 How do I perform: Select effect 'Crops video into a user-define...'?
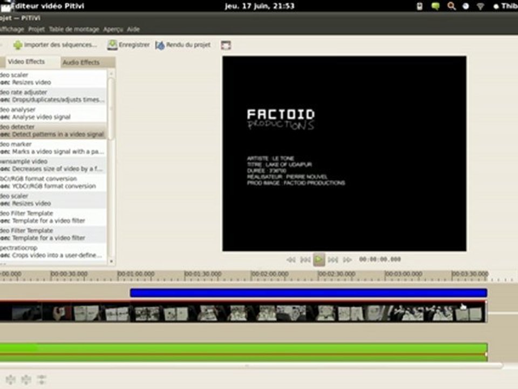(x=53, y=251)
